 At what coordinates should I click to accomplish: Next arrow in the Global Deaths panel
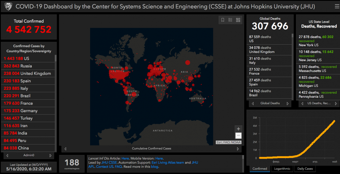[288, 103]
